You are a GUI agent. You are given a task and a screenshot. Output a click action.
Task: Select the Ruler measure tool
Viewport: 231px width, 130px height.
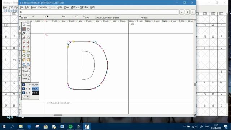click(28, 34)
